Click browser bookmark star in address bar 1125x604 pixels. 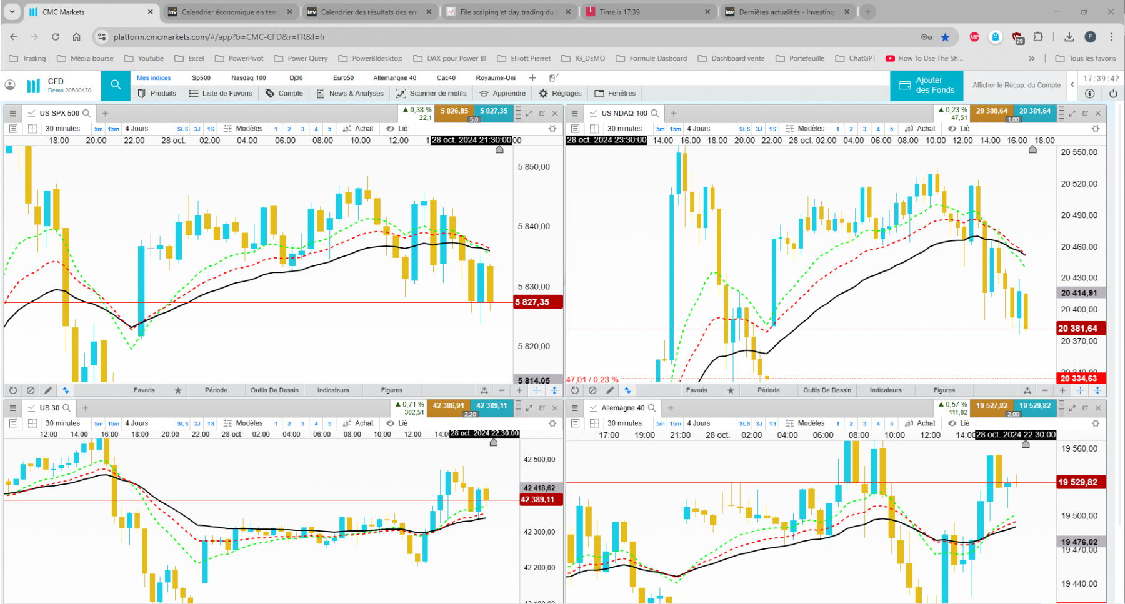point(945,37)
